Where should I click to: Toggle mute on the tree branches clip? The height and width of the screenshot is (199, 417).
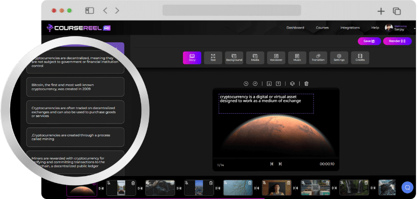[x=225, y=183]
